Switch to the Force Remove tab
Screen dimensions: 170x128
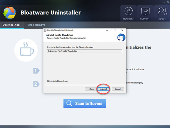(36, 25)
